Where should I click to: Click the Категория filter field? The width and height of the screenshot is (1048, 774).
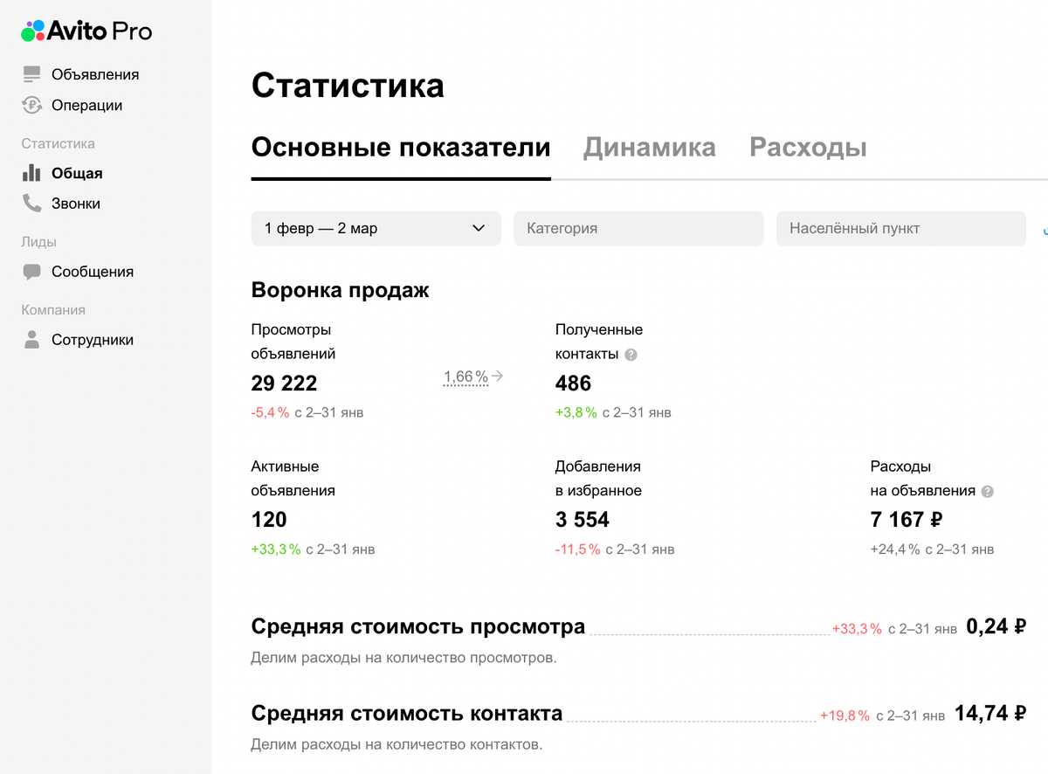[638, 228]
